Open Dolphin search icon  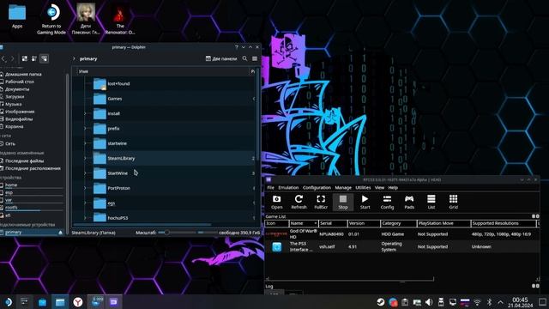pos(244,59)
